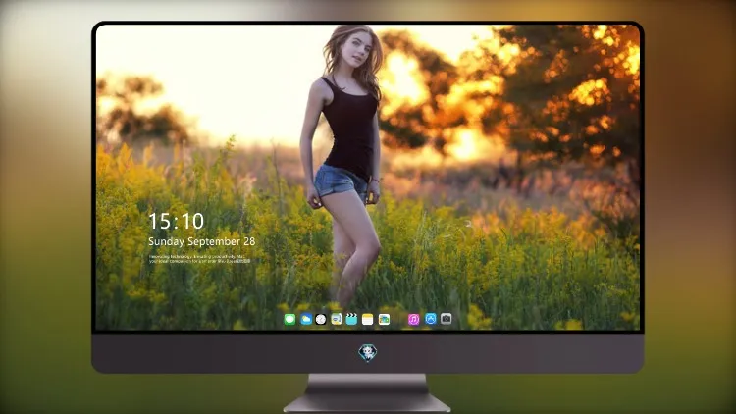Open the Photos gallery icon in the dock

[x=384, y=319]
